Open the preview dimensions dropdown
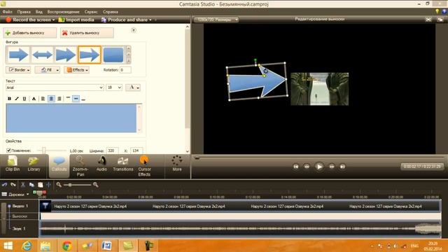 click(216, 20)
